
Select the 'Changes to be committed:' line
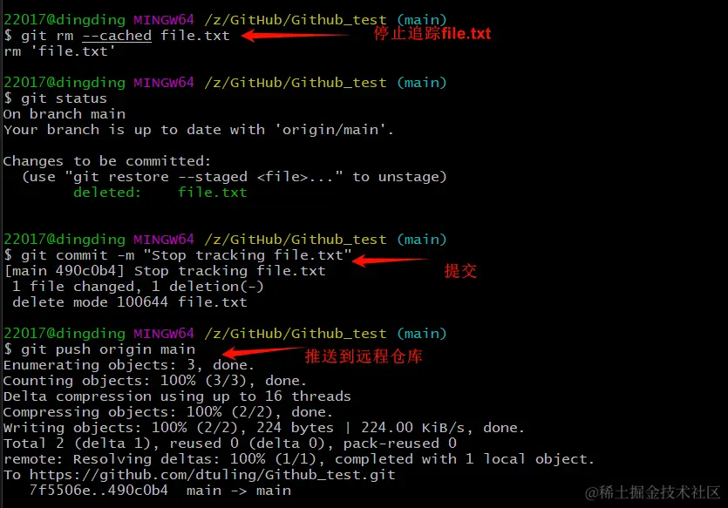click(107, 161)
